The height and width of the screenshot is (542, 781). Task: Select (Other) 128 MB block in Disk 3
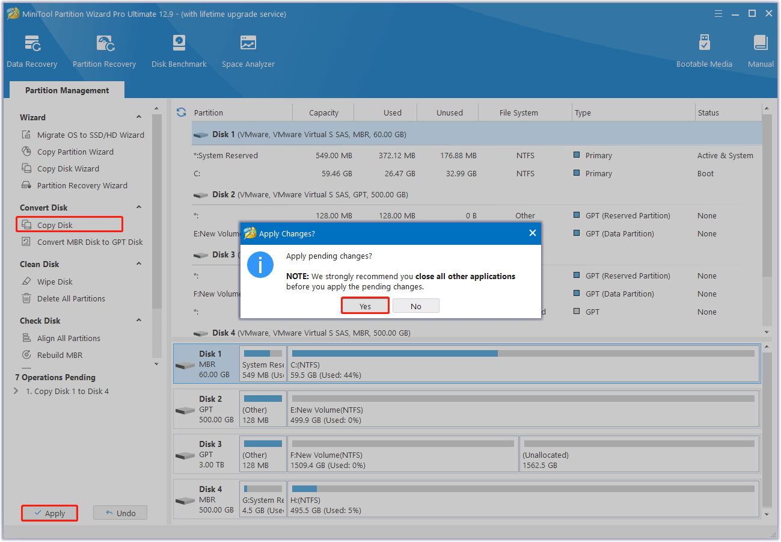coord(263,454)
